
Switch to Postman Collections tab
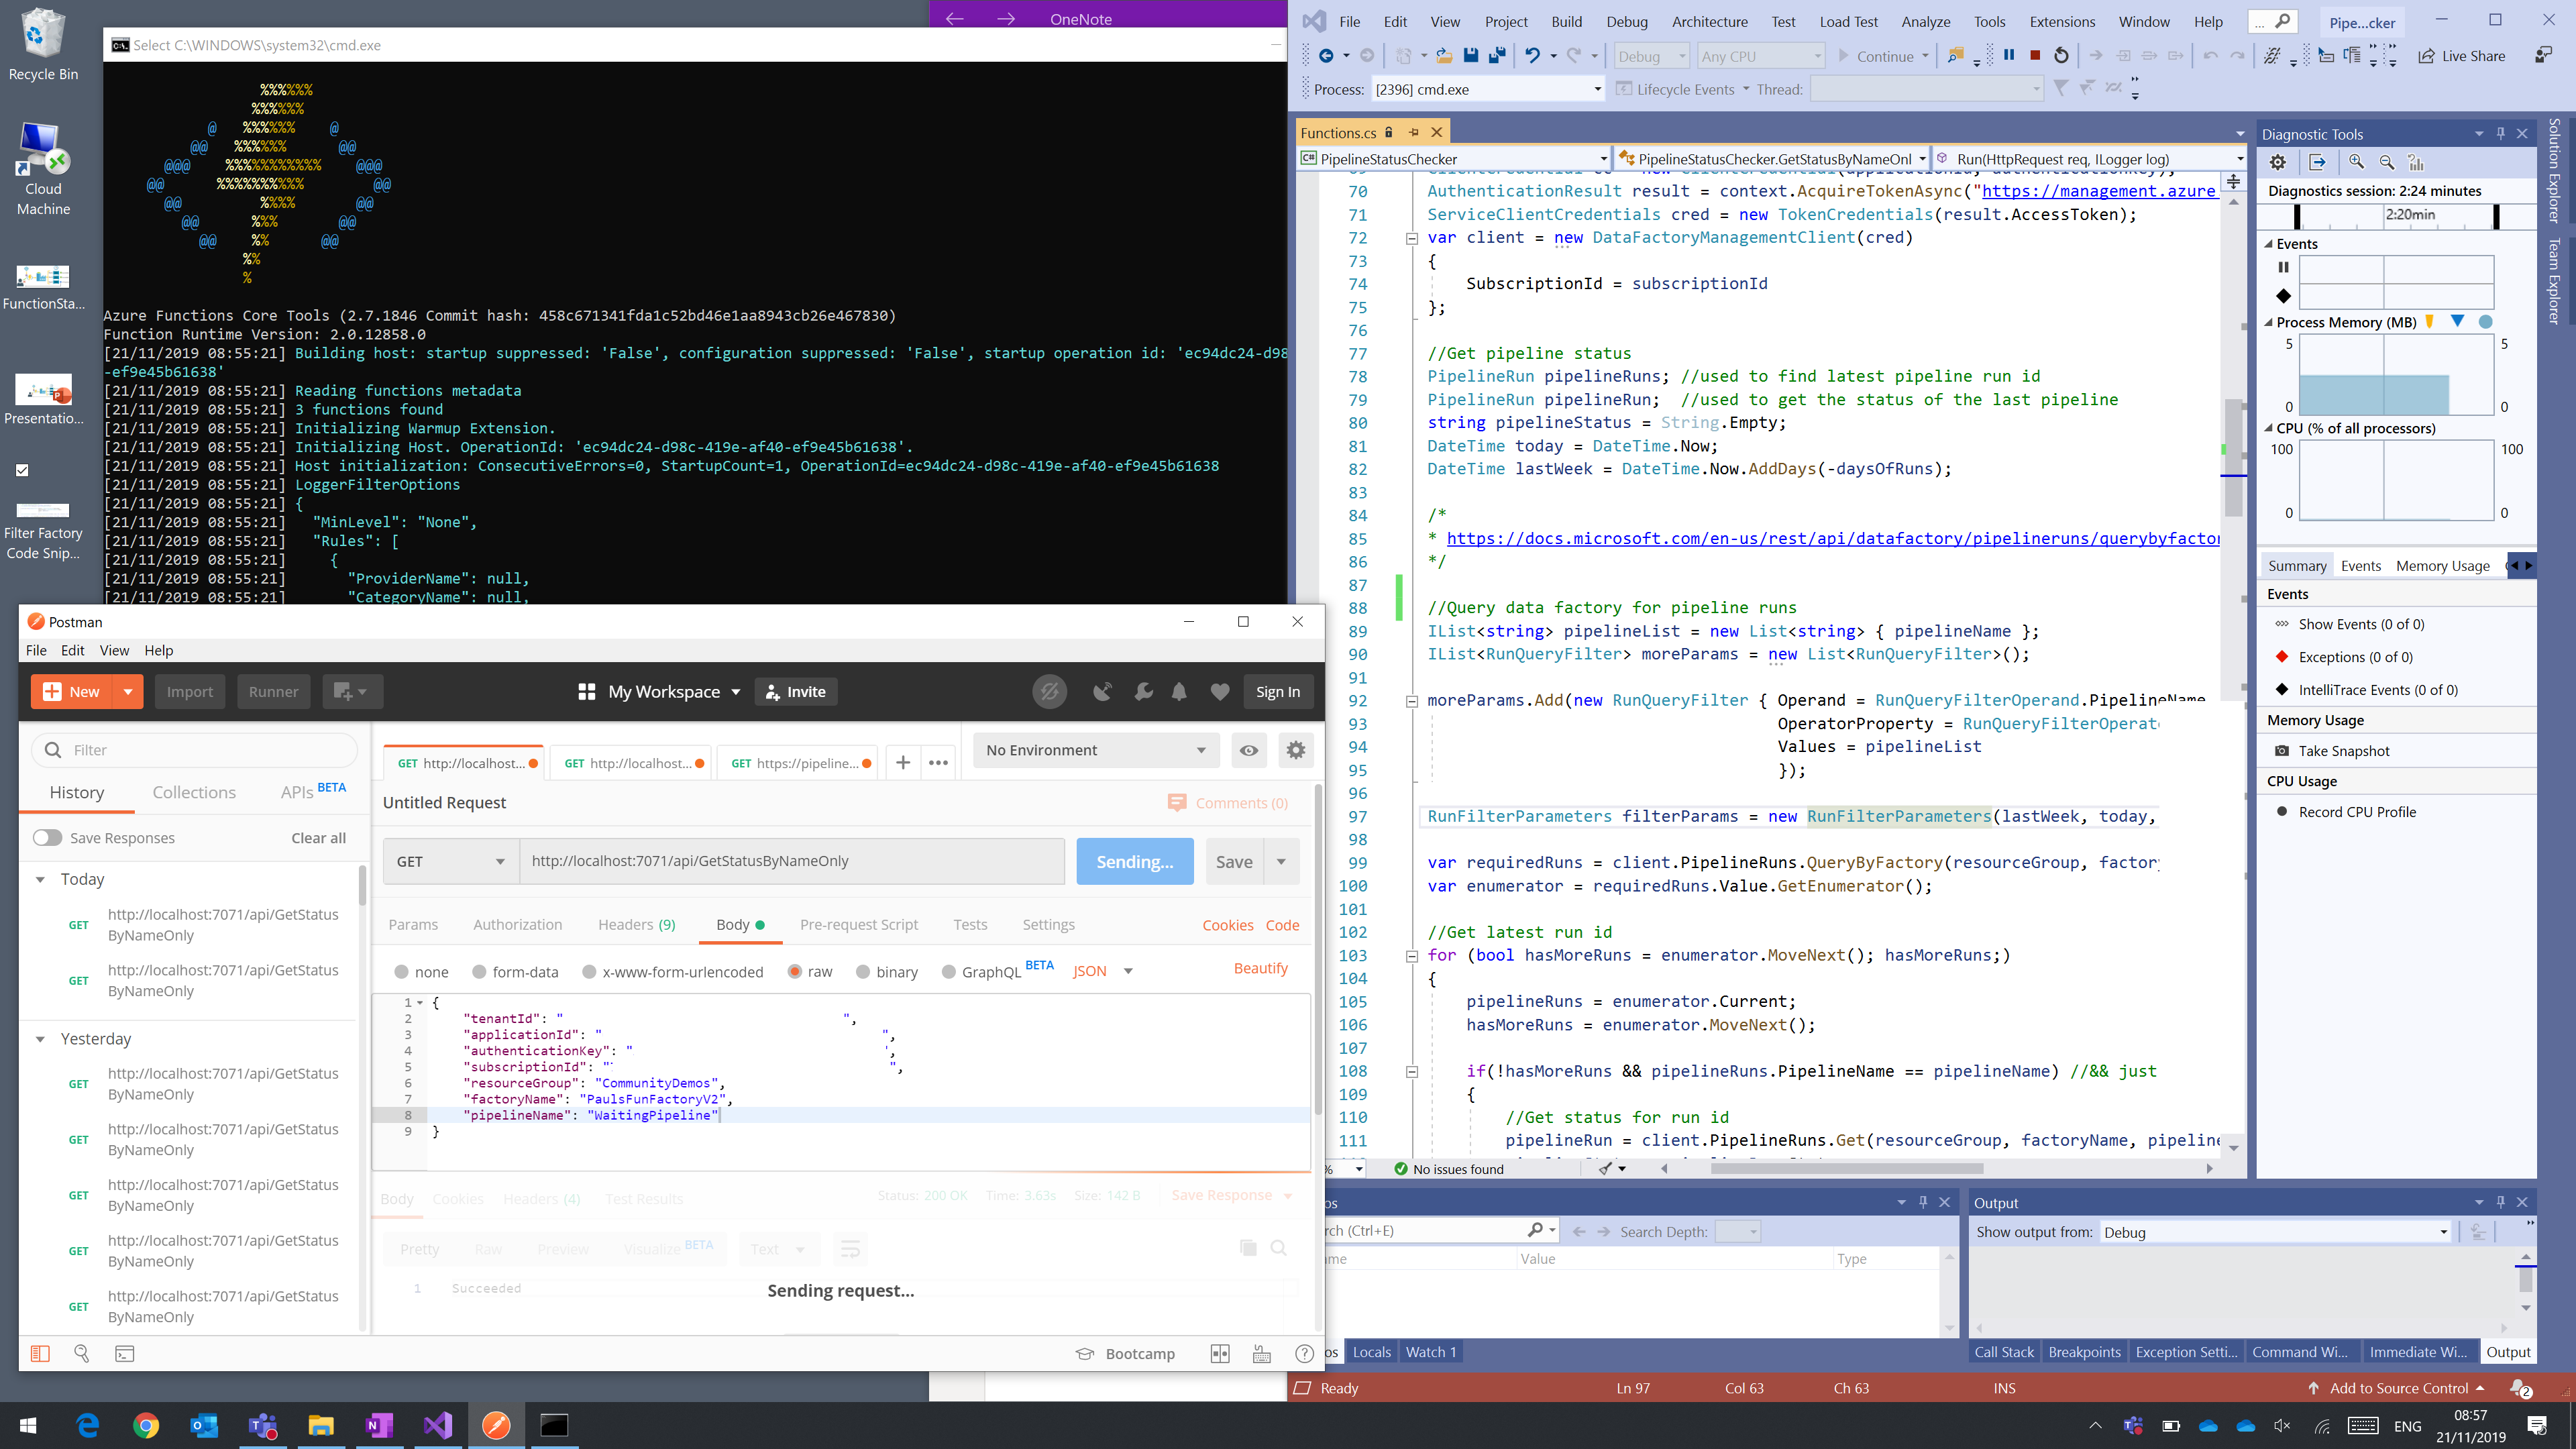[x=194, y=792]
